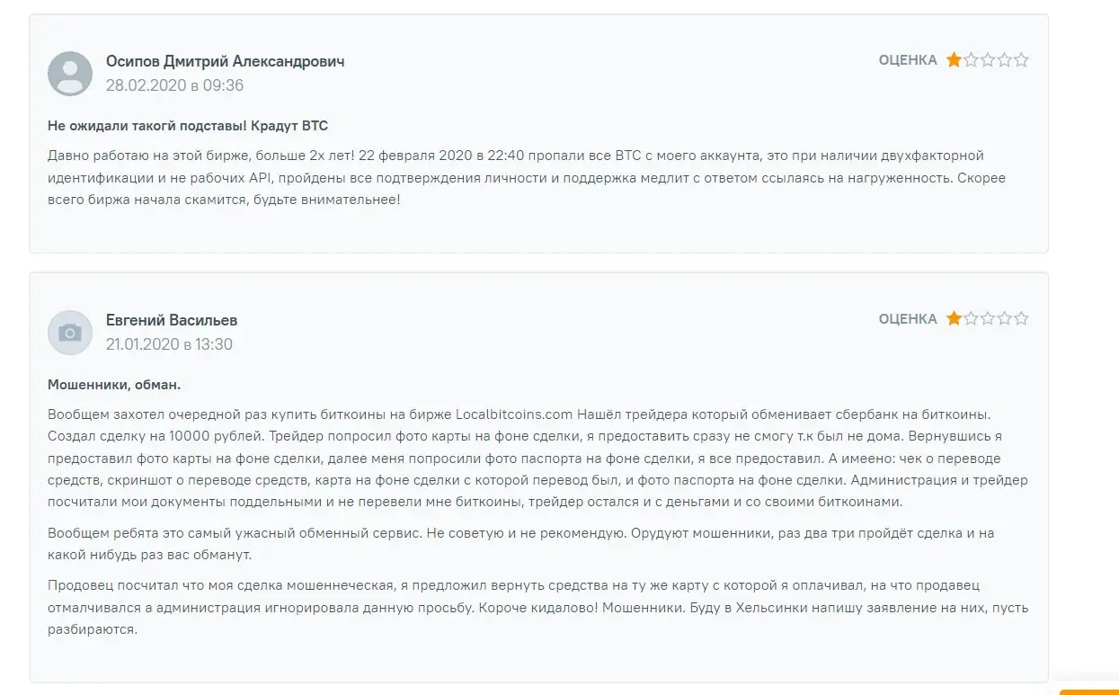This screenshot has width=1119, height=695.
Task: Open reviewer name Евгений Васильев
Action: (172, 320)
